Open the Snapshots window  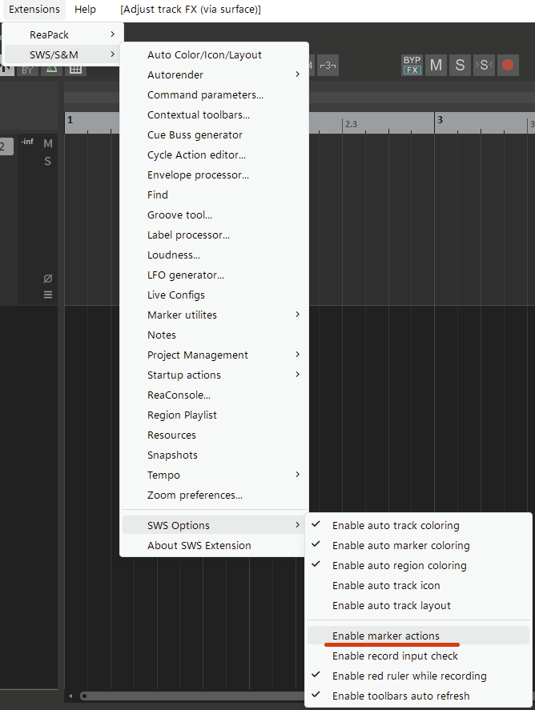(215, 455)
